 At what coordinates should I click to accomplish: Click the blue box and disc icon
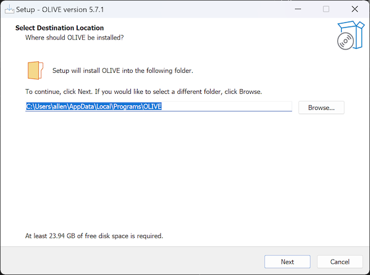pos(351,35)
